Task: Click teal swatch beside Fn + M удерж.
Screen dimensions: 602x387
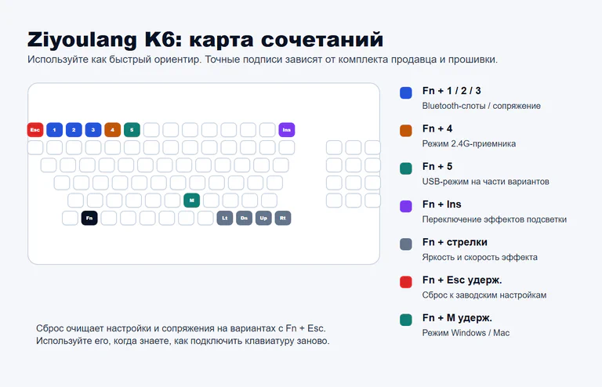Action: 406,320
